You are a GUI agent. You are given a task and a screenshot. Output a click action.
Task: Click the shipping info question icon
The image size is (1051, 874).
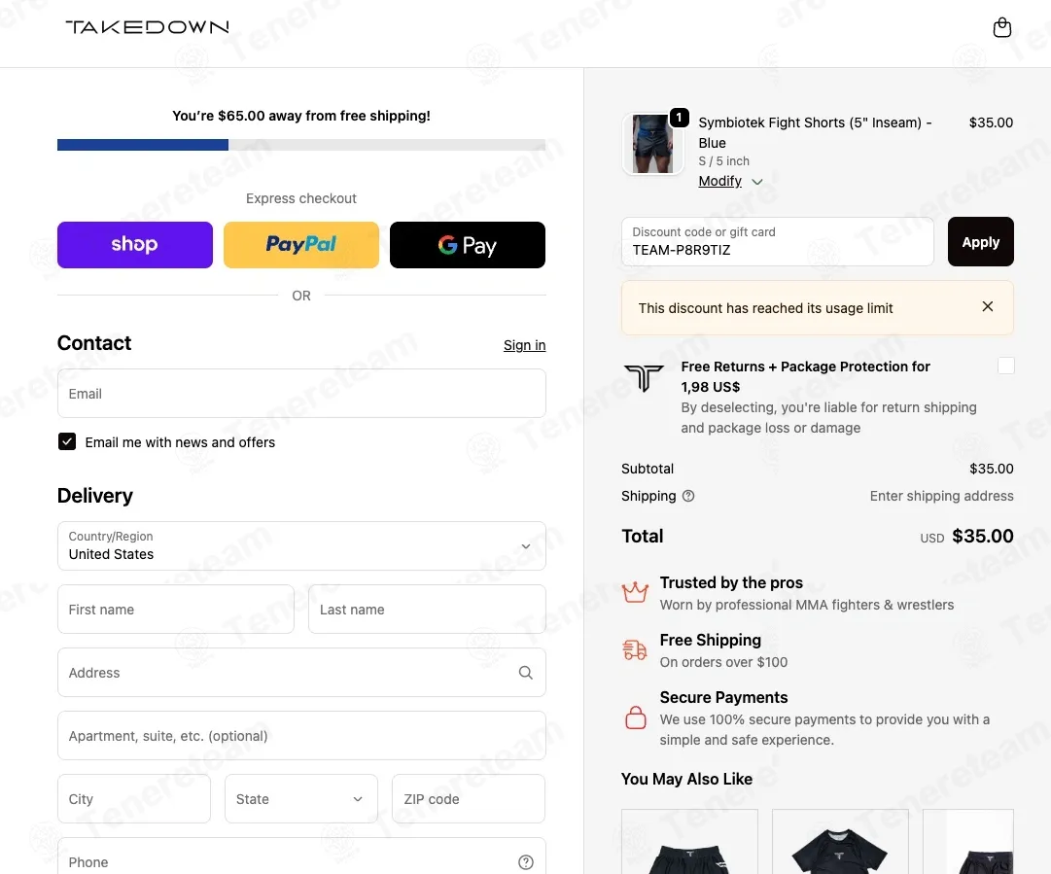click(x=688, y=496)
